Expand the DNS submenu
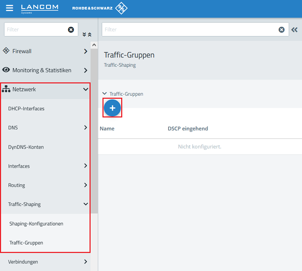This screenshot has width=302, height=271. (85, 128)
